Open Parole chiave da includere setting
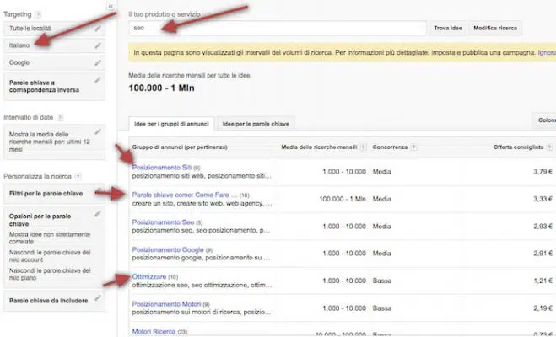Screen dimensions: 556x337 point(48,301)
